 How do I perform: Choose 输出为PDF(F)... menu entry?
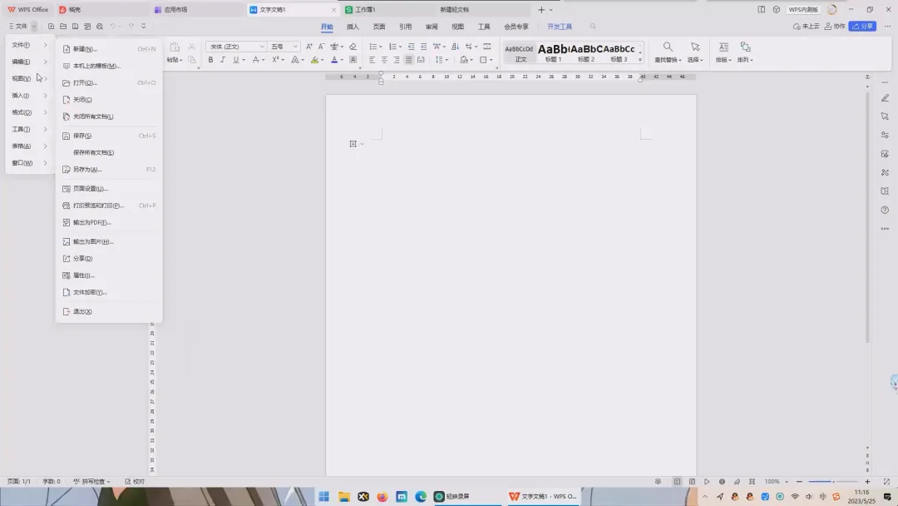click(x=109, y=222)
